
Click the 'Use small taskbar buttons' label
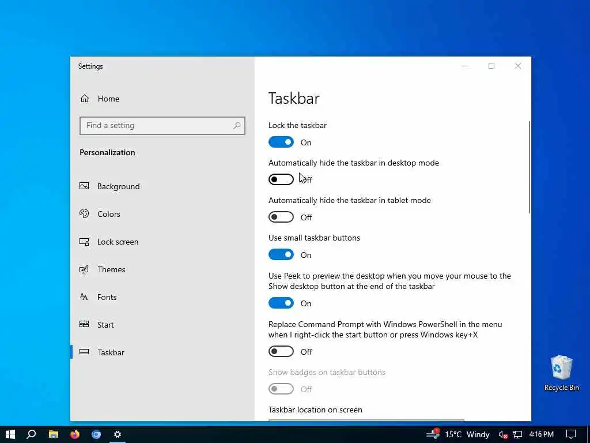(x=314, y=238)
